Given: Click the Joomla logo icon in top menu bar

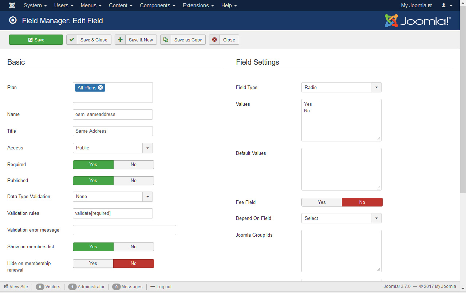Looking at the screenshot, I should 12,5.
